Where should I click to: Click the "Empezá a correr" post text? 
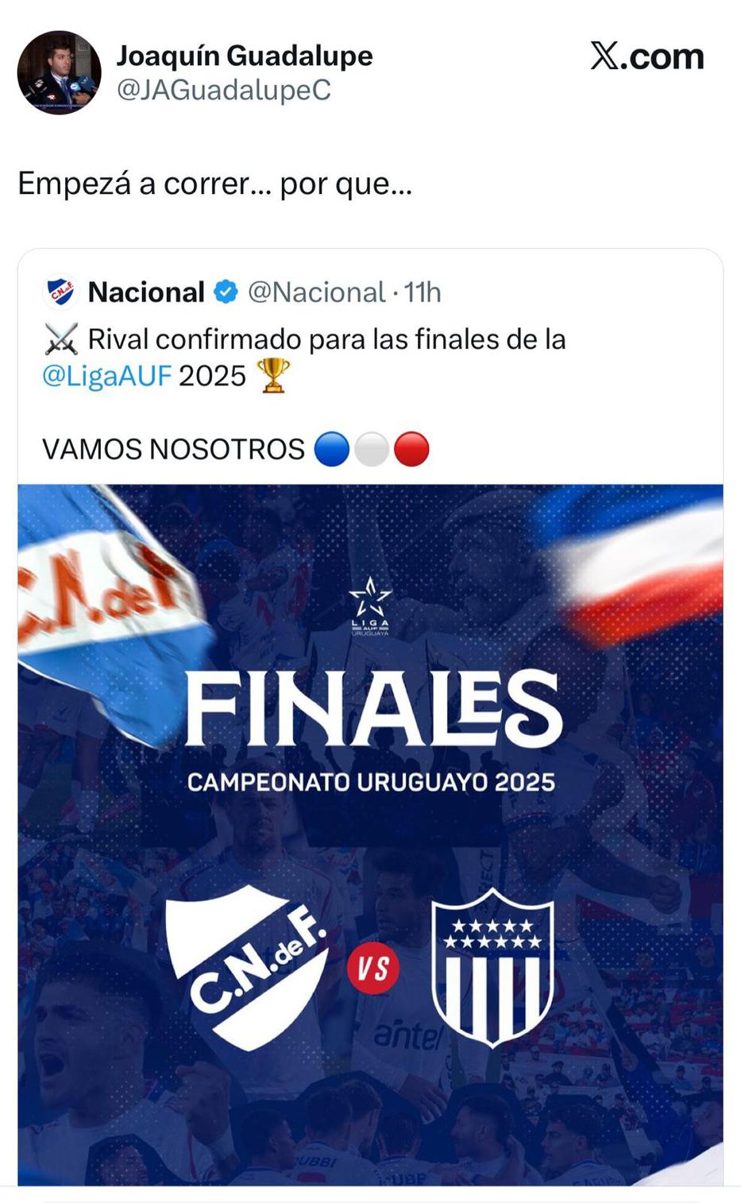pyautogui.click(x=214, y=184)
